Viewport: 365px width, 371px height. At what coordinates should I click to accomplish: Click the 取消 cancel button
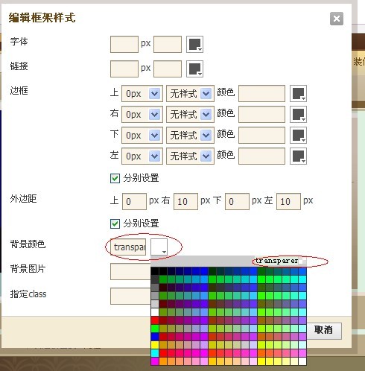point(323,330)
